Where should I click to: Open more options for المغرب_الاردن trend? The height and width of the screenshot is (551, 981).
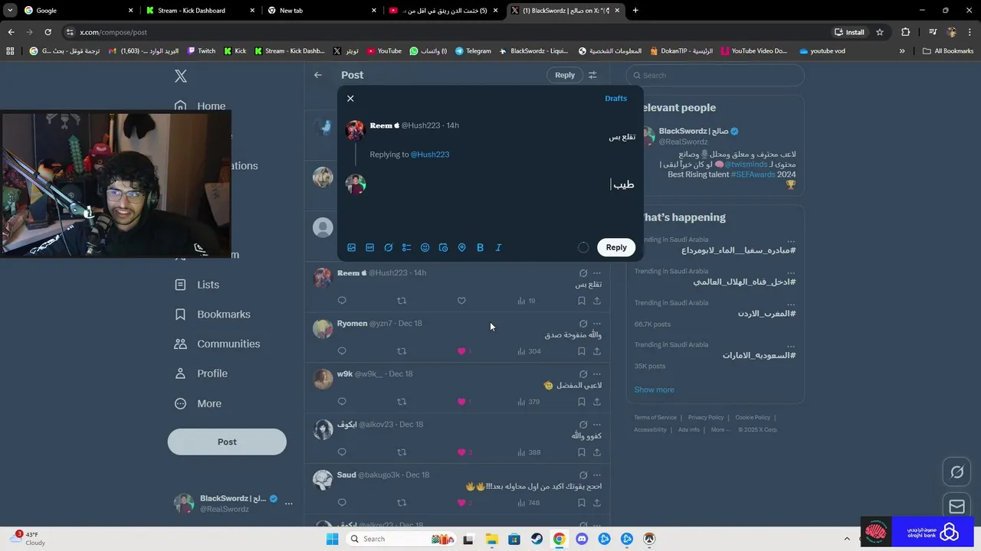pyautogui.click(x=790, y=304)
